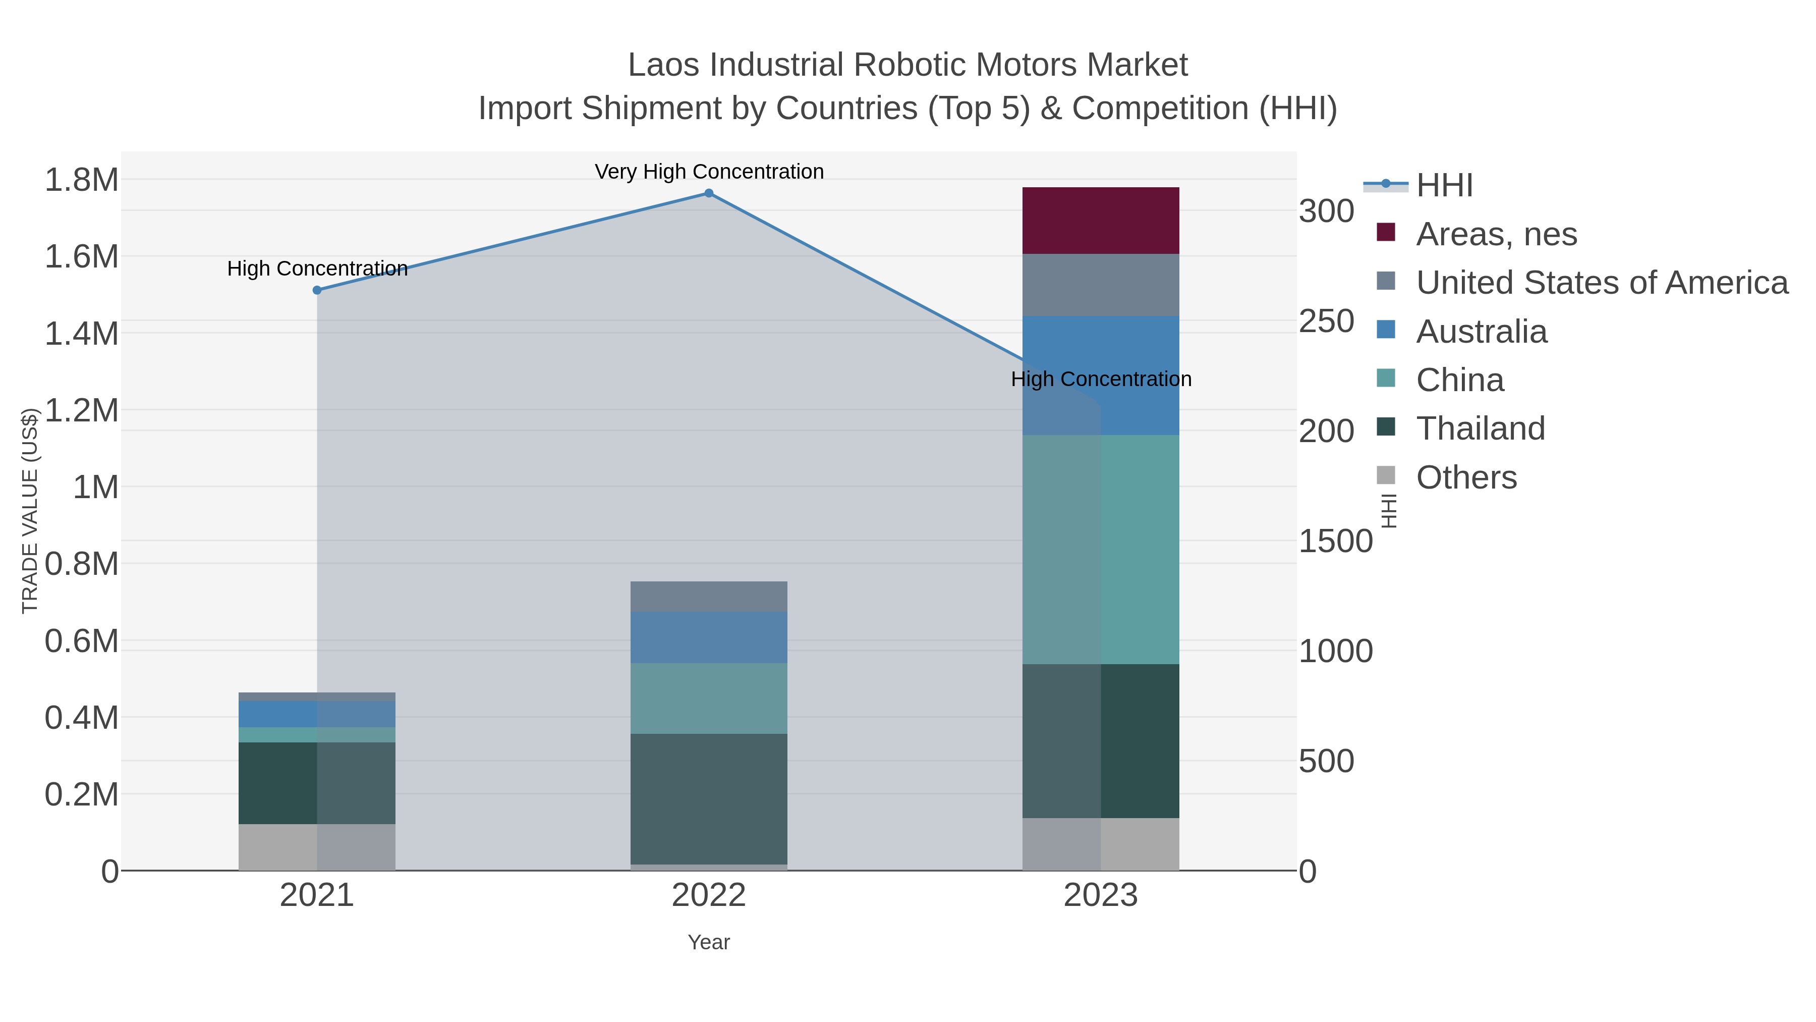Click the 1.8M y-axis tick label
The height and width of the screenshot is (1022, 1816).
click(x=82, y=180)
